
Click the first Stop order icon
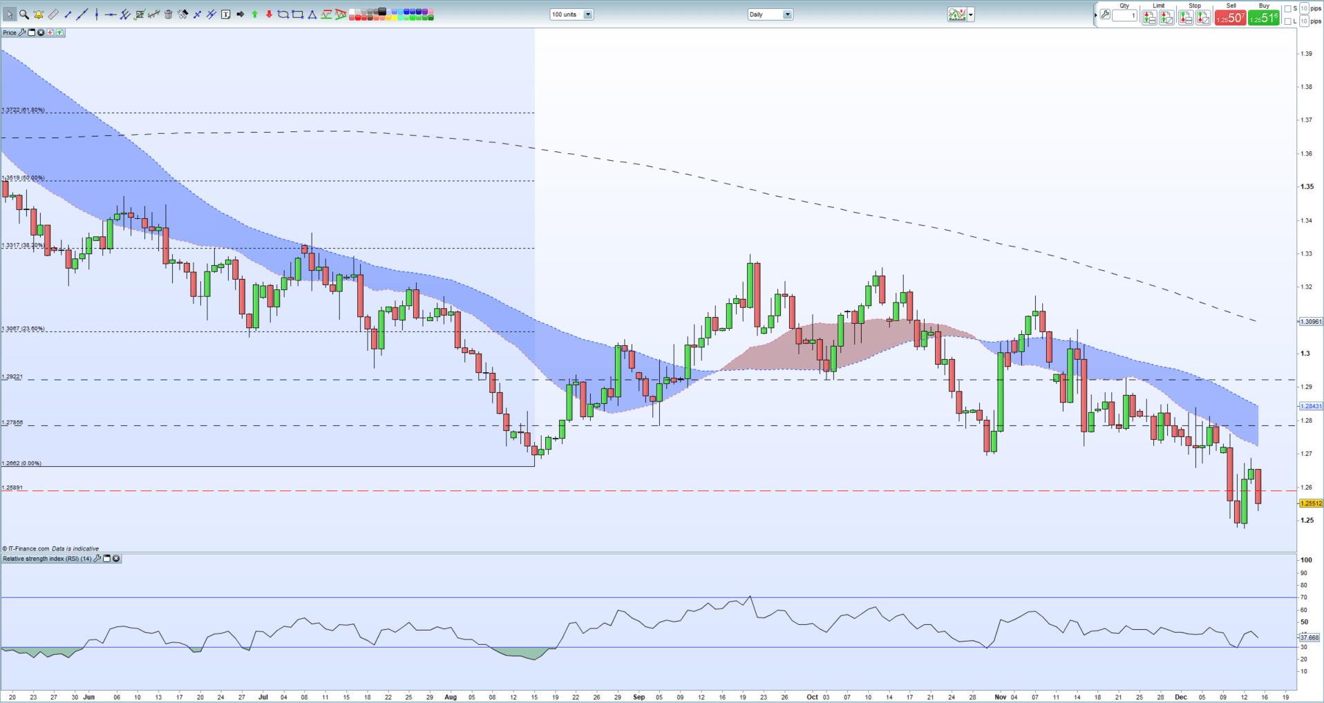click(x=1186, y=17)
